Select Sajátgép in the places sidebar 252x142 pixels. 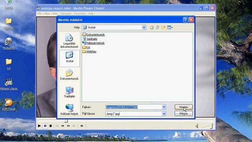[69, 92]
